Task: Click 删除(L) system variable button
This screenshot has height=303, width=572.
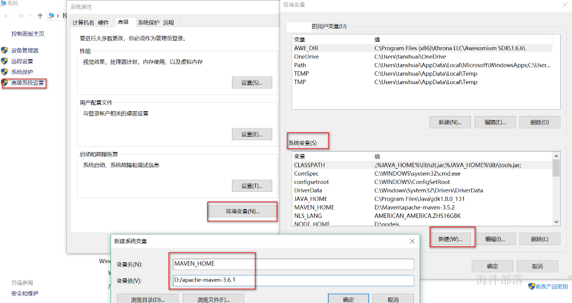Action: 540,239
